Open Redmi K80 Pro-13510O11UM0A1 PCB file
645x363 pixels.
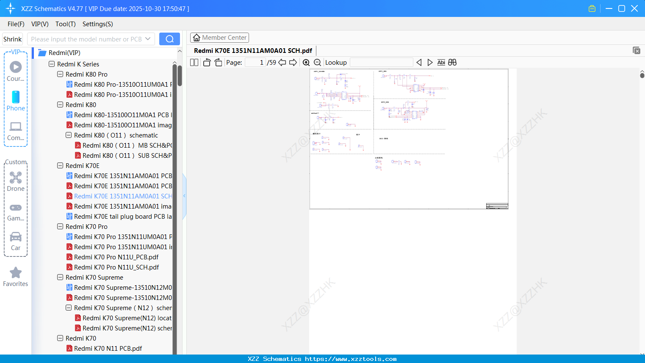pyautogui.click(x=119, y=84)
